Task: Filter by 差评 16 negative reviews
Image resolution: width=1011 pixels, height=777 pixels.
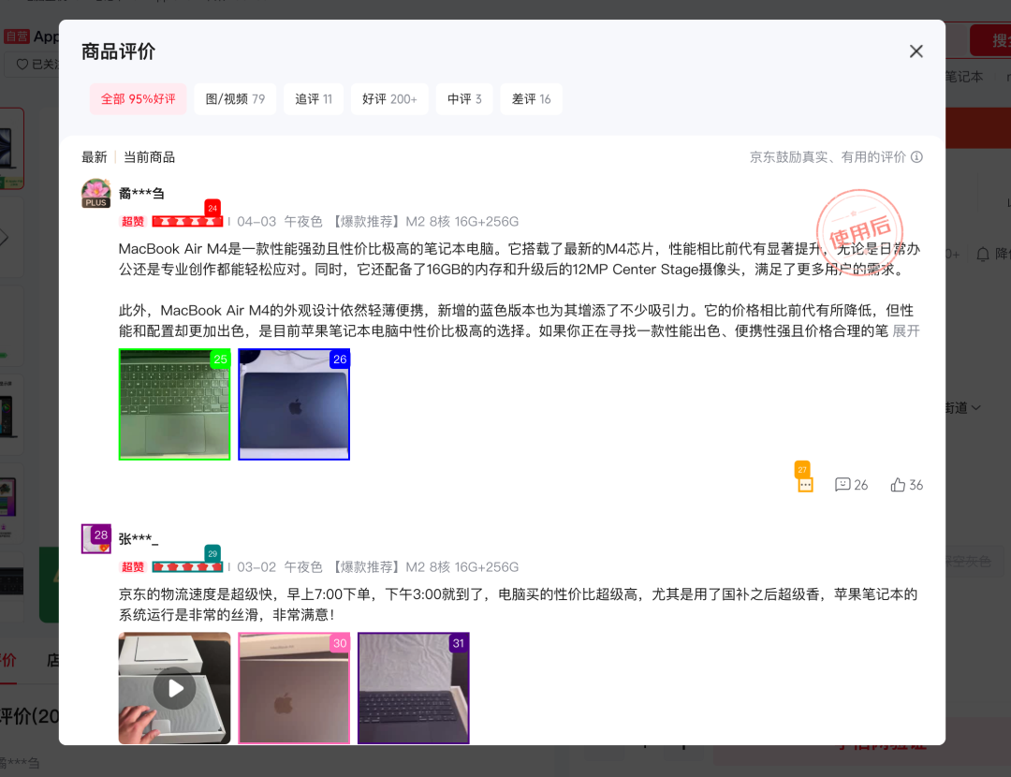Action: pos(532,98)
